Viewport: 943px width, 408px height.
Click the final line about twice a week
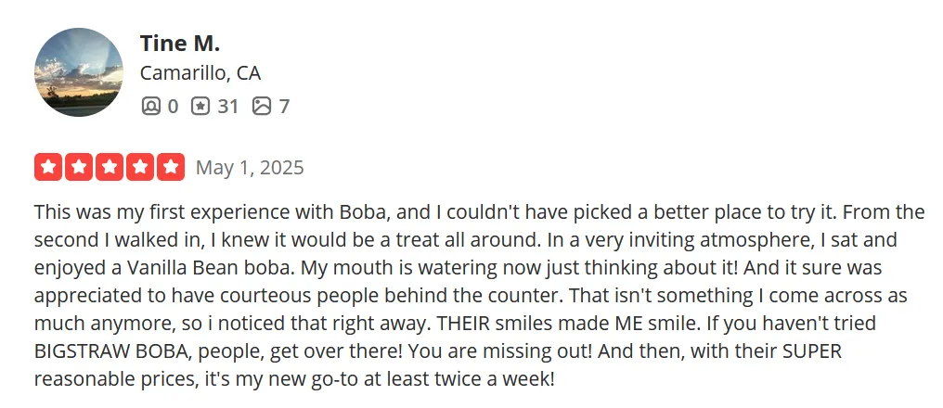point(294,380)
